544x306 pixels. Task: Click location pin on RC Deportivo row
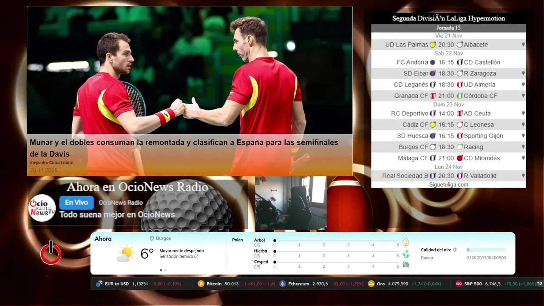523,113
